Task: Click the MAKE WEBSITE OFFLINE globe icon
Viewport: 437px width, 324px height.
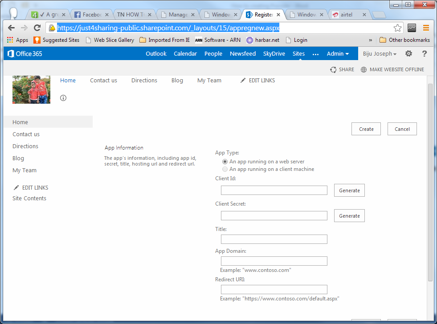Action: point(364,69)
